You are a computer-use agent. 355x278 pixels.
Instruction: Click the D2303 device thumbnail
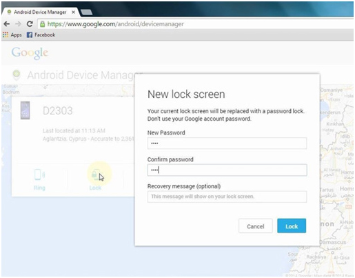tap(26, 110)
